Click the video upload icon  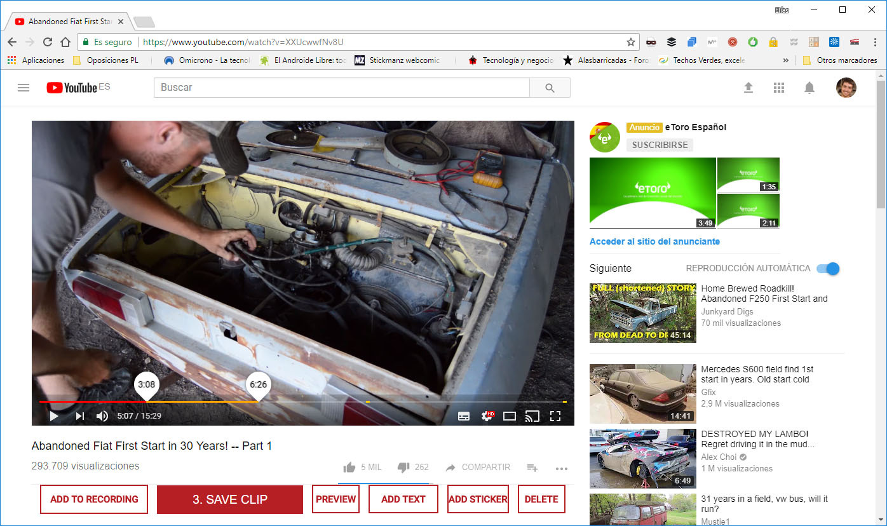748,88
